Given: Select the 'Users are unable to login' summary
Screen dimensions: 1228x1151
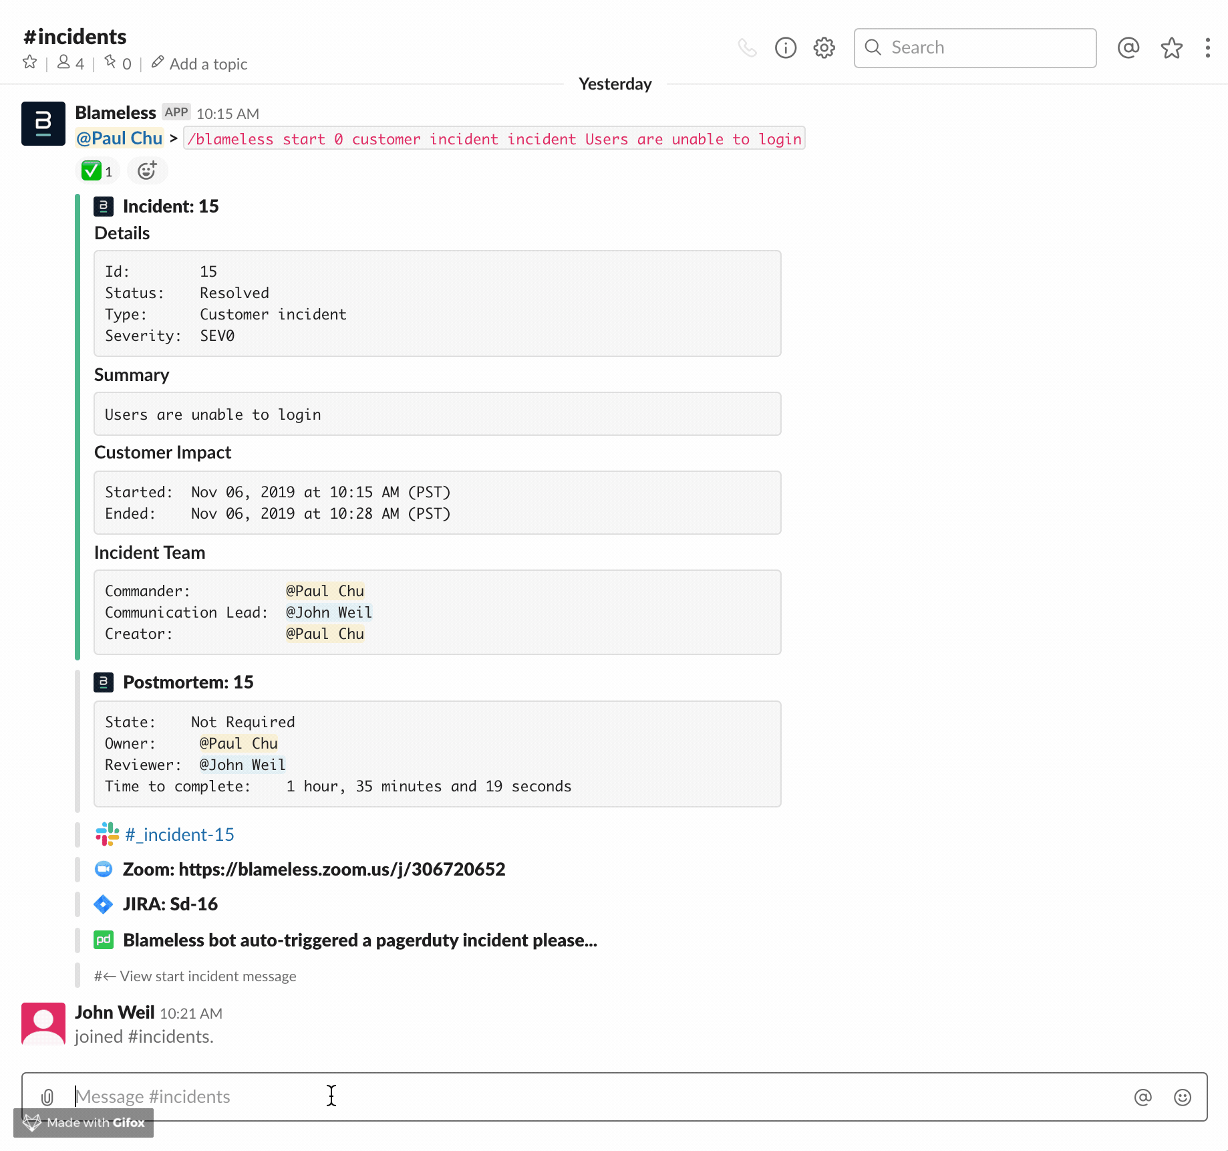Looking at the screenshot, I should [213, 414].
